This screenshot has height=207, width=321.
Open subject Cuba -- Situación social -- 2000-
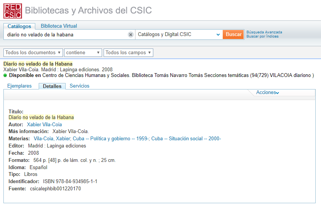pyautogui.click(x=186, y=139)
